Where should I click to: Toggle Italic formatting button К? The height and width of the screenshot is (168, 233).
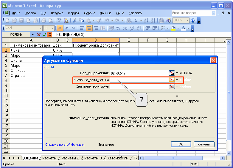pyautogui.click(x=67, y=28)
